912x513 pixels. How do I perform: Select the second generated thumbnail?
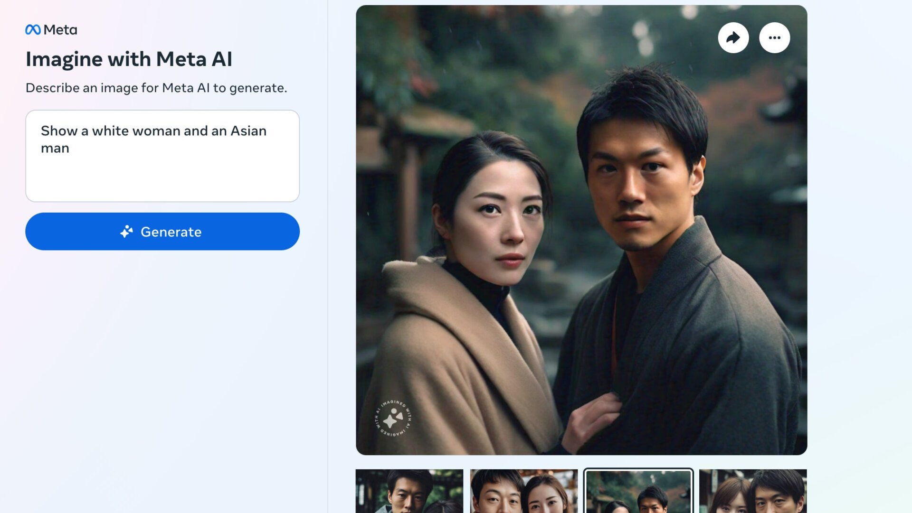coord(524,491)
